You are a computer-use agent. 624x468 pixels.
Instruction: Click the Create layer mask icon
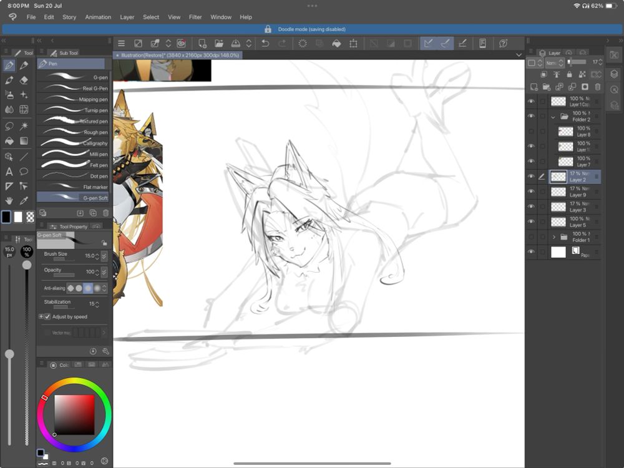pos(585,87)
